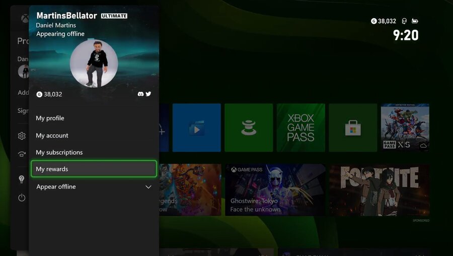Click the ULTIMATE subscription badge

114,16
